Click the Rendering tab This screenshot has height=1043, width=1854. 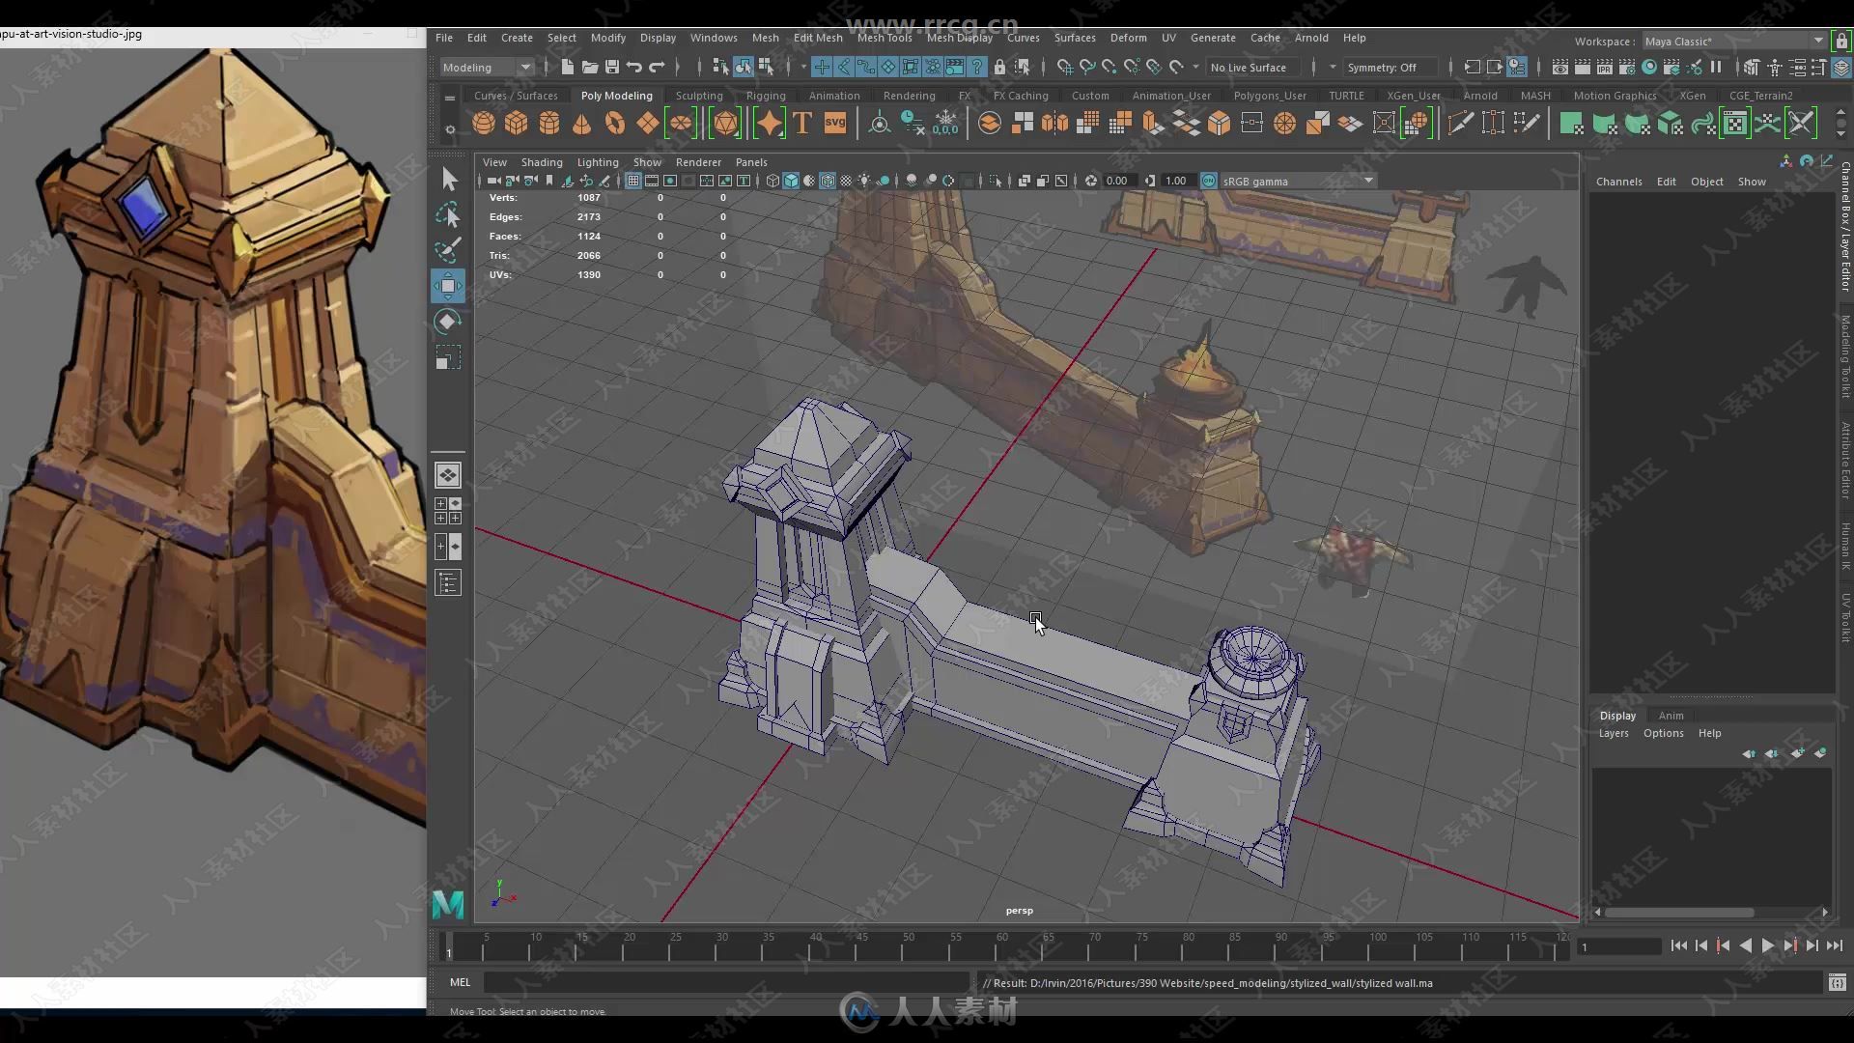[x=910, y=95]
